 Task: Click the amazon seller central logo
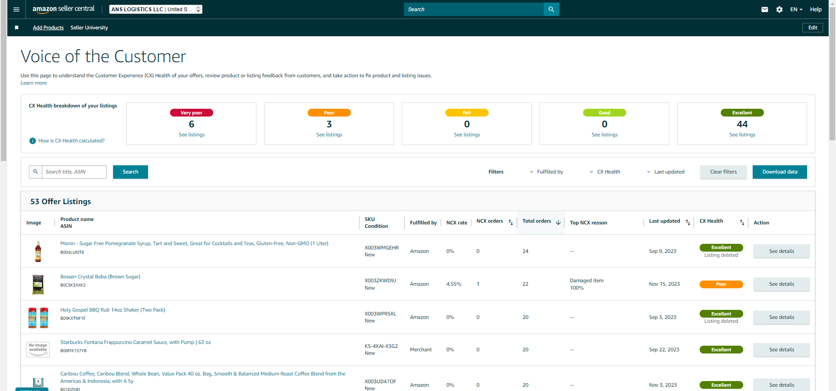tap(63, 9)
